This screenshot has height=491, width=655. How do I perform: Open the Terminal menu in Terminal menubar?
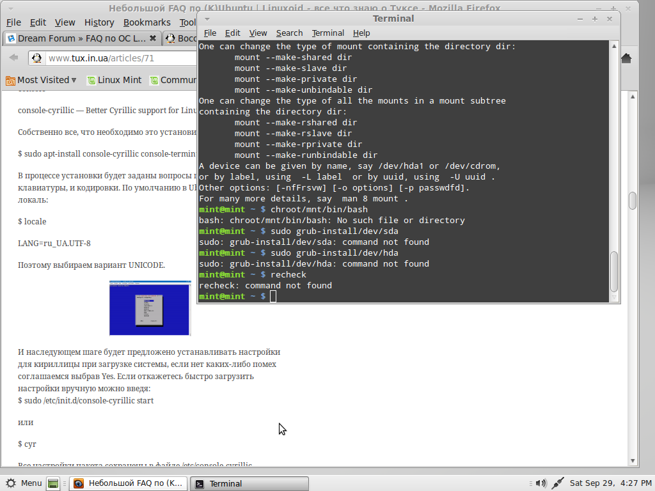click(x=328, y=33)
